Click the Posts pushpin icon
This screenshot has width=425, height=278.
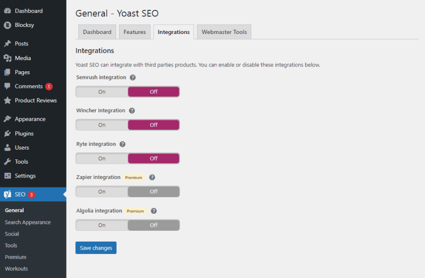[7, 43]
